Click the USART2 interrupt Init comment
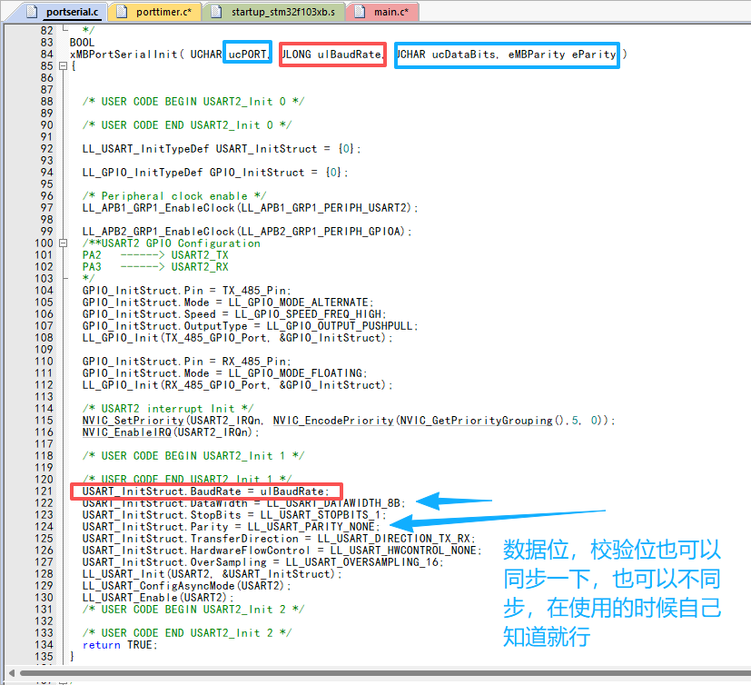 [x=168, y=409]
